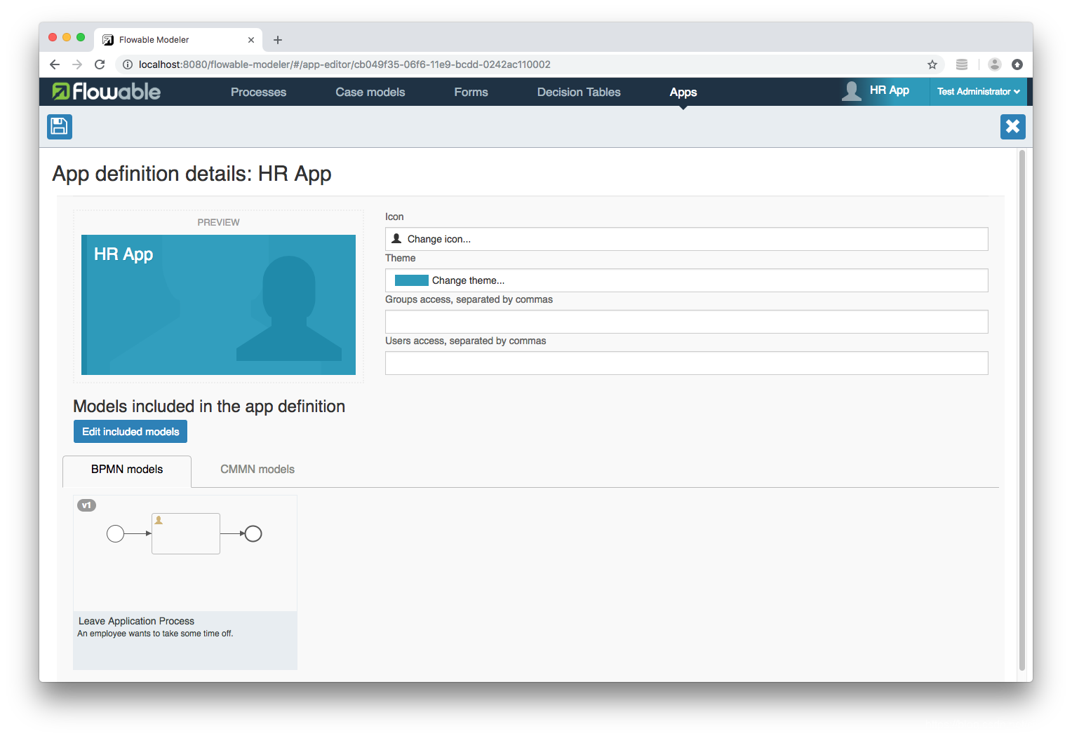
Task: Open the Case models menu
Action: tap(370, 92)
